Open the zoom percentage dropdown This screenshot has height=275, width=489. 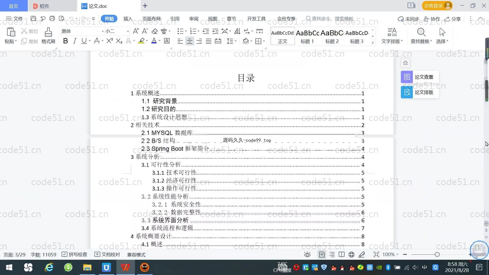397,255
